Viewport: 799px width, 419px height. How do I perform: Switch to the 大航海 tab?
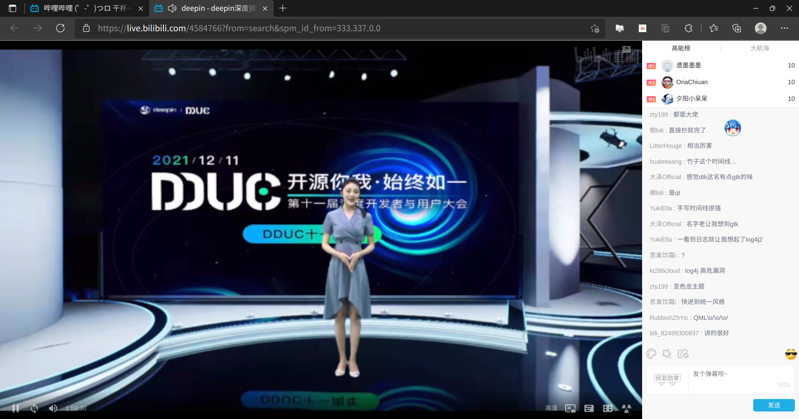coord(759,48)
